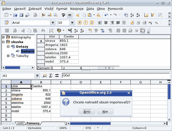
Task: Click the Insert Chart icon
Action: [146, 15]
